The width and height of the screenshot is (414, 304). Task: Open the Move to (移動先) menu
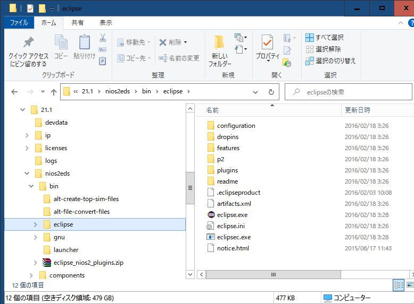pos(134,42)
